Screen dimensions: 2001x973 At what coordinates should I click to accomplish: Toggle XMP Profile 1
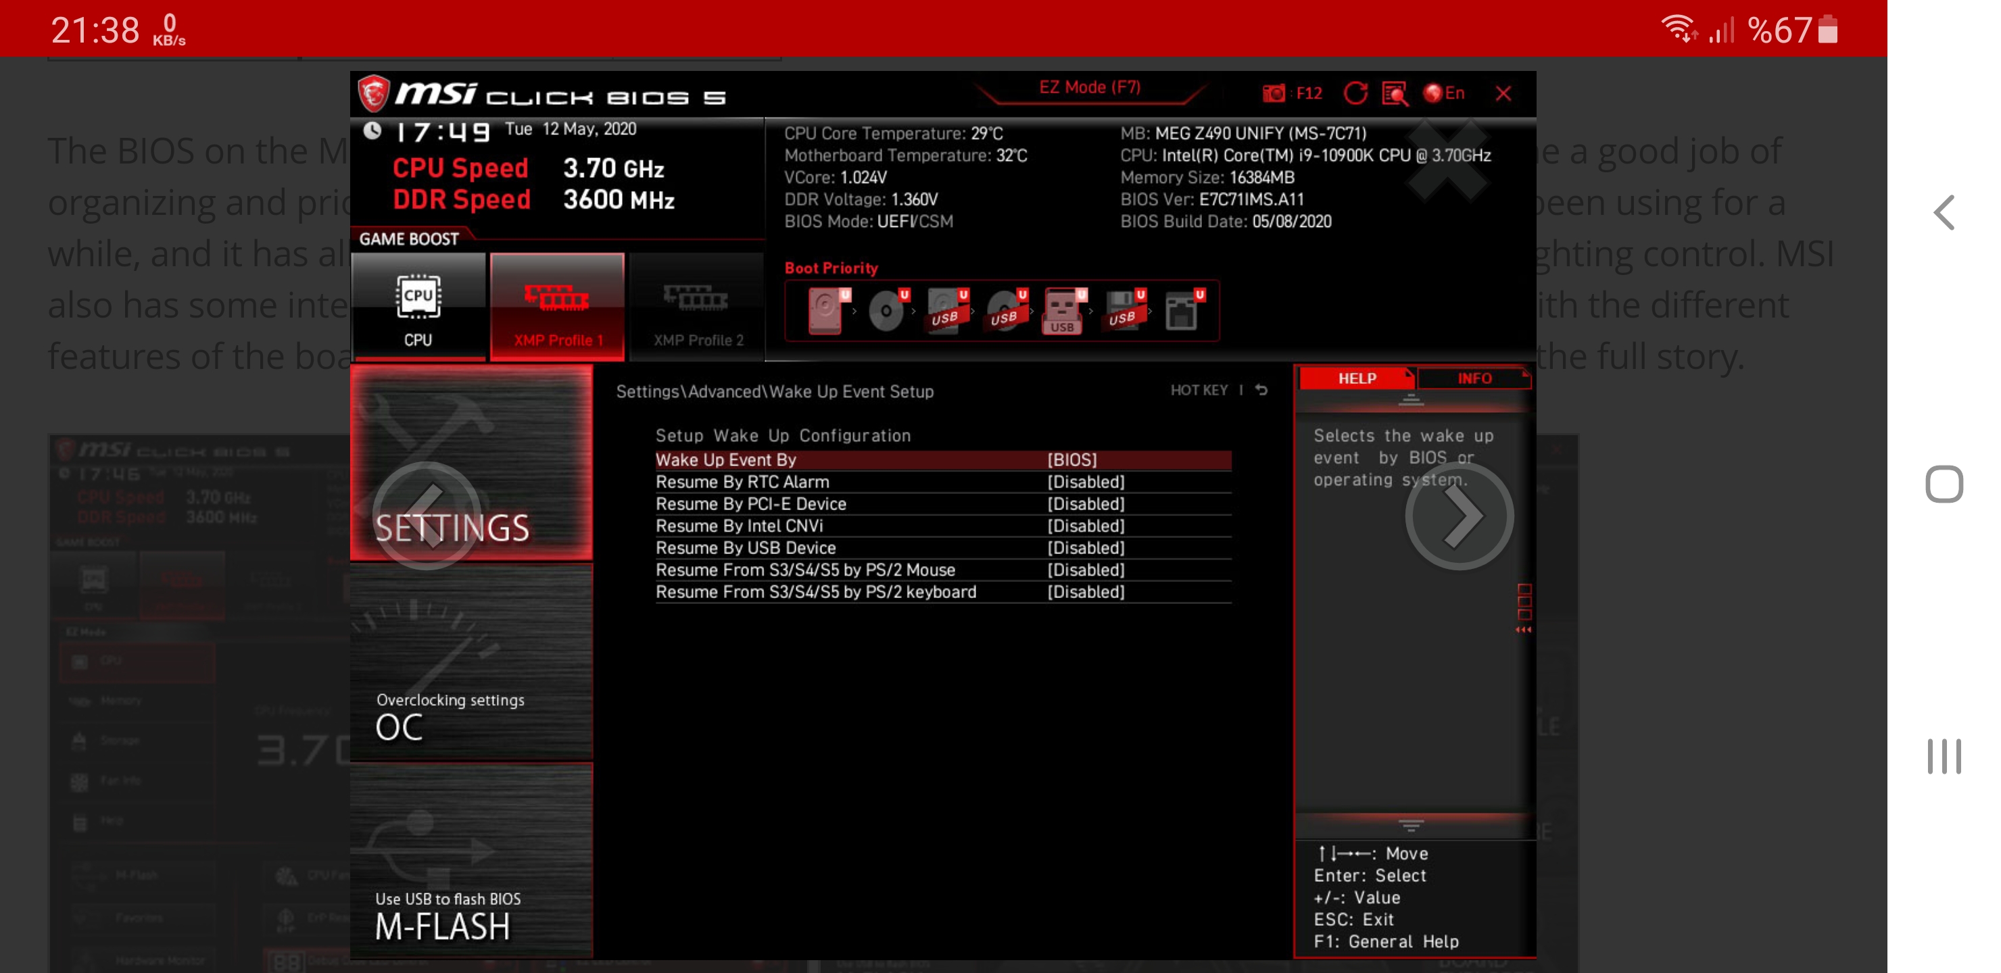pyautogui.click(x=557, y=307)
